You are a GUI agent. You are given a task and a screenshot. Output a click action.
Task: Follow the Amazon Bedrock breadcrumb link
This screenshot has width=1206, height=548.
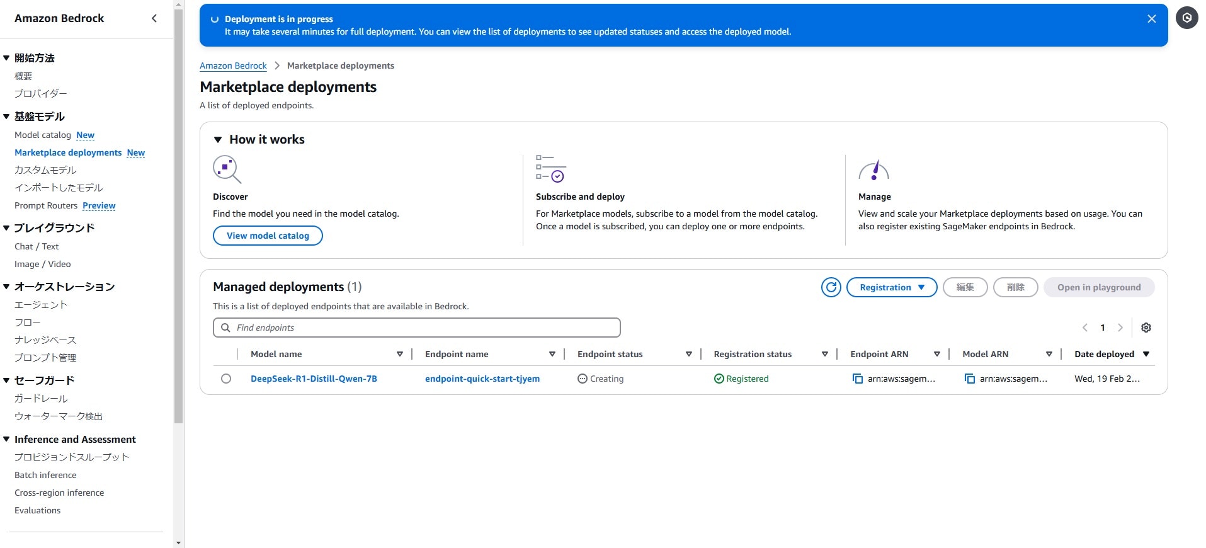(x=233, y=66)
